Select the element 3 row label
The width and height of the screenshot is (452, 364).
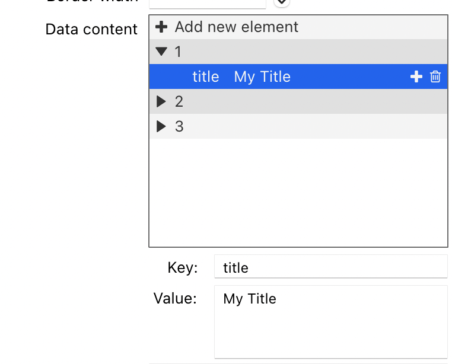[179, 126]
